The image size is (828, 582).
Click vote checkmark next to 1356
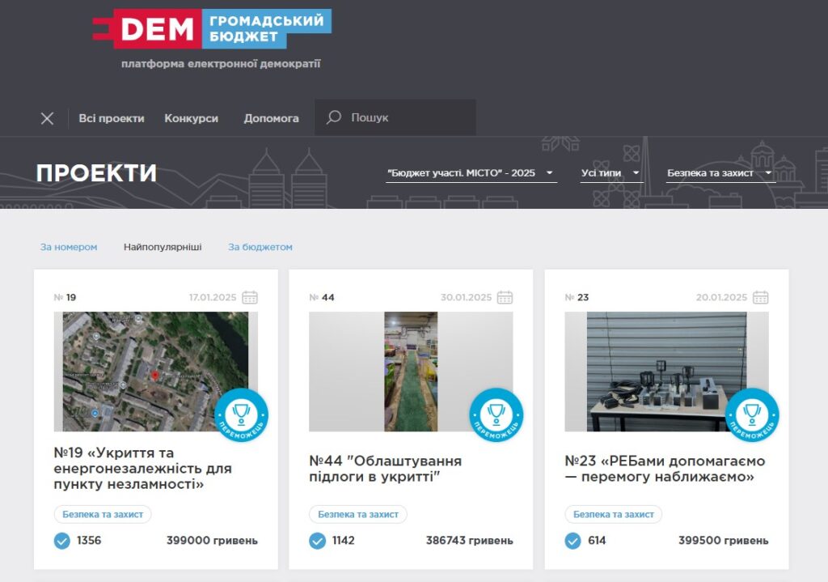point(62,541)
